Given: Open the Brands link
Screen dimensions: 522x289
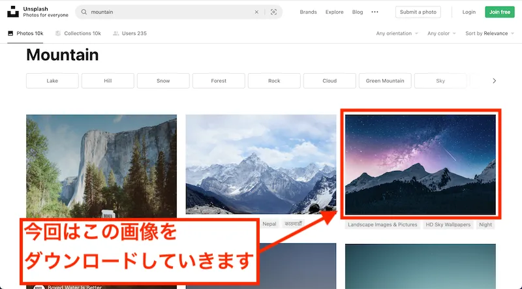Looking at the screenshot, I should 308,12.
